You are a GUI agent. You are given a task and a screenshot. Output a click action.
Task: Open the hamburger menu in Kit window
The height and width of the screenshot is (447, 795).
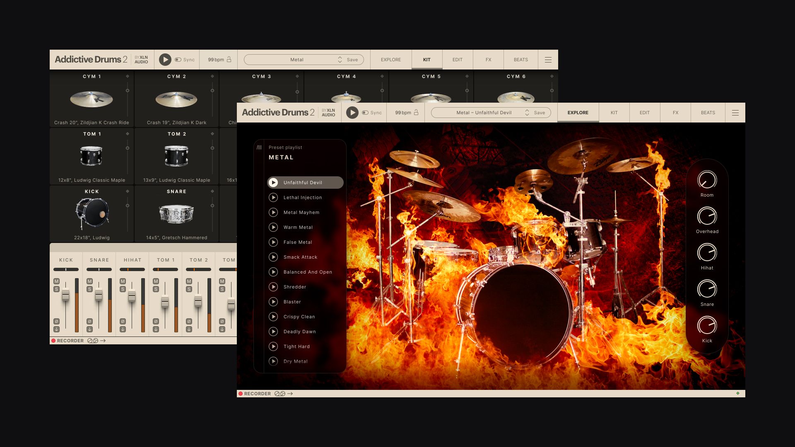(548, 60)
